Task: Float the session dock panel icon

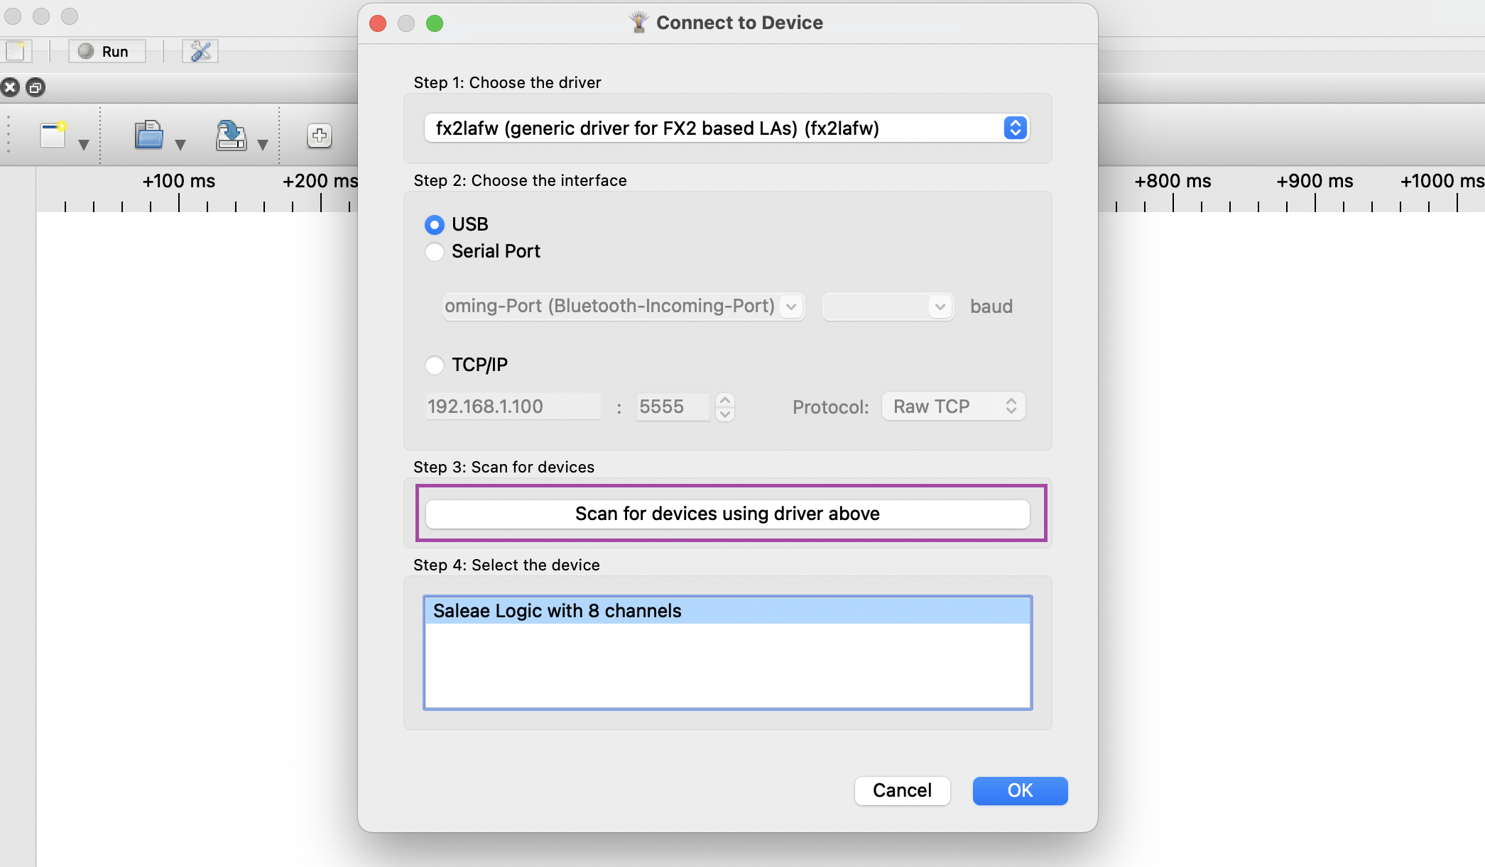Action: (x=36, y=87)
